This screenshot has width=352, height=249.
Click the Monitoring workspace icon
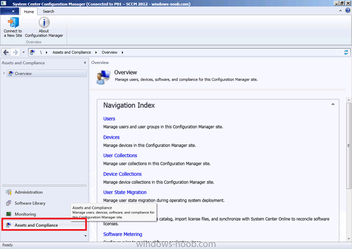point(9,214)
